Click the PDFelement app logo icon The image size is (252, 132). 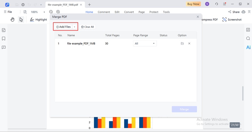(7, 5)
